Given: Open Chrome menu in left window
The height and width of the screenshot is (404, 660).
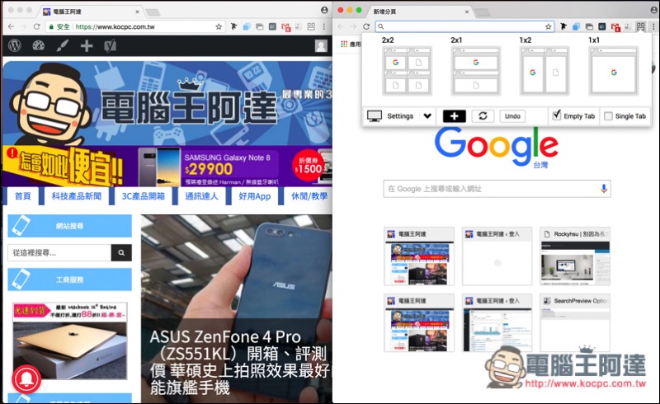Looking at the screenshot, I should (323, 26).
